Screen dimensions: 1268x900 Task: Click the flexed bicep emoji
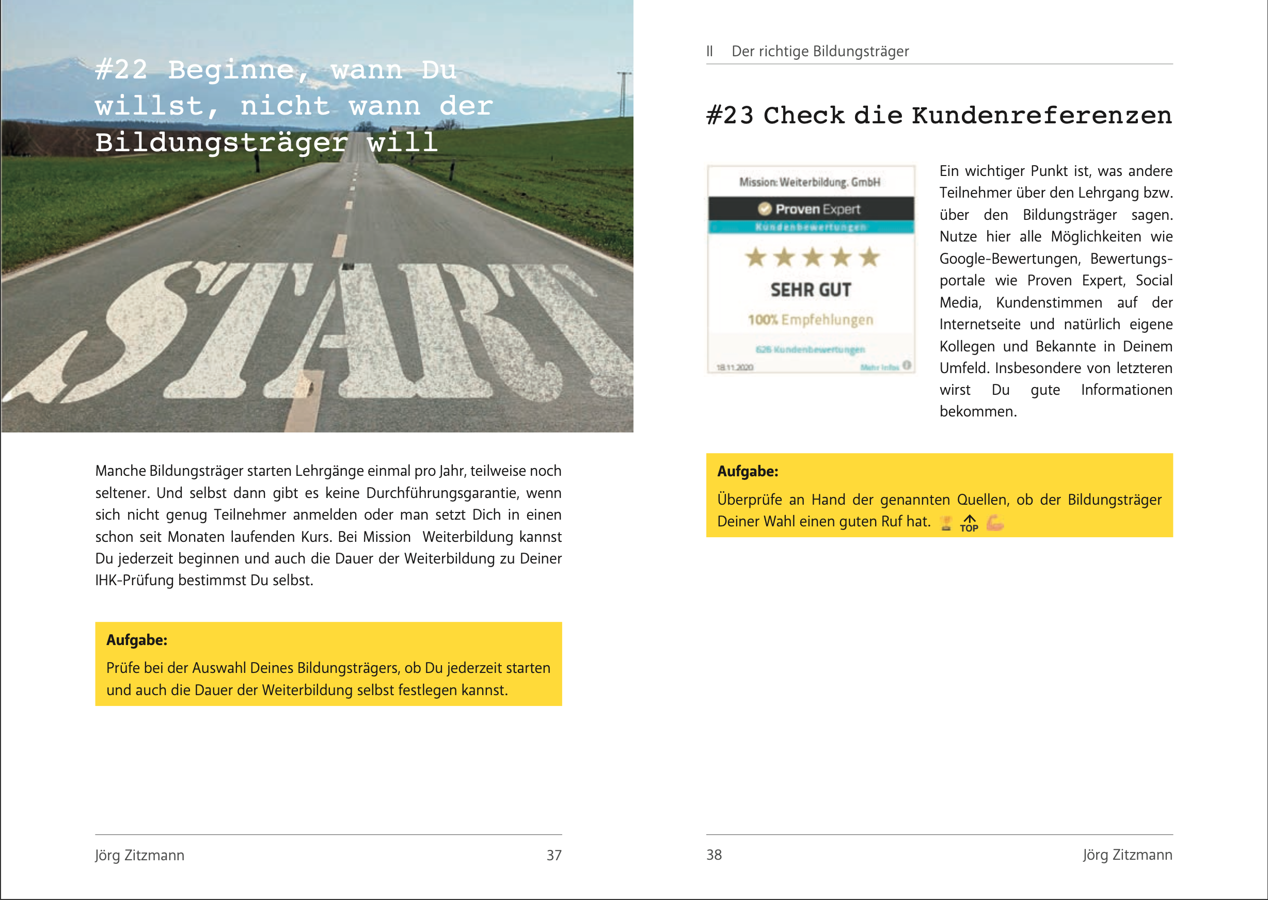[x=995, y=522]
